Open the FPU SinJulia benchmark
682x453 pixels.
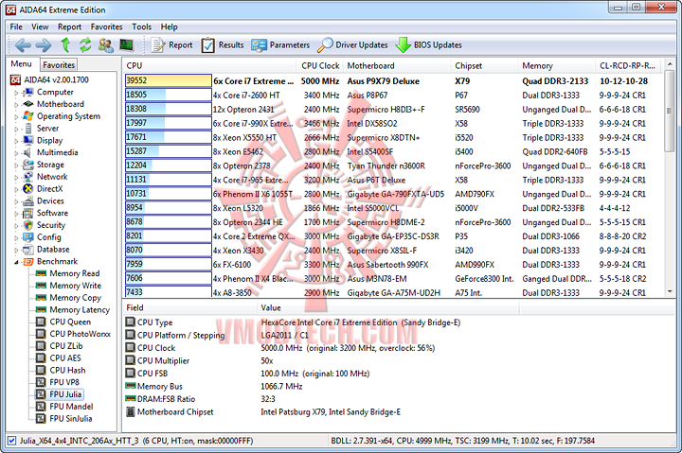click(71, 419)
